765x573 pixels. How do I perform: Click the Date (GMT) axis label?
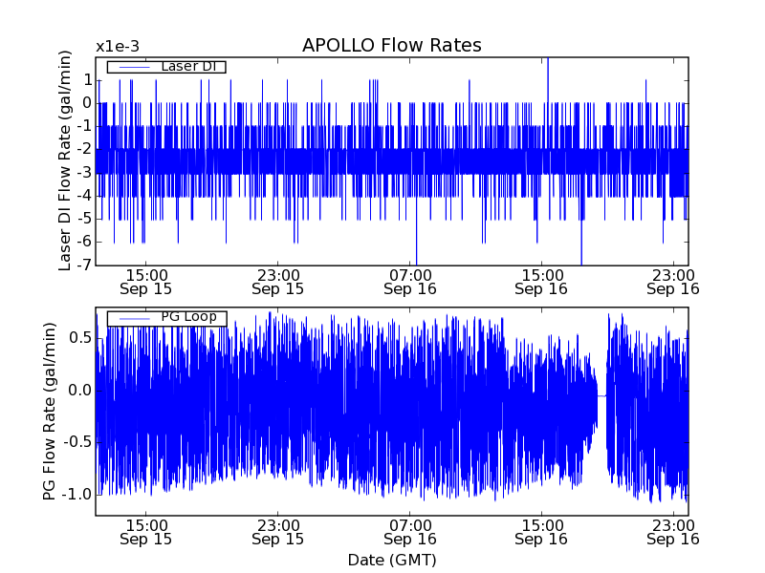[x=392, y=560]
